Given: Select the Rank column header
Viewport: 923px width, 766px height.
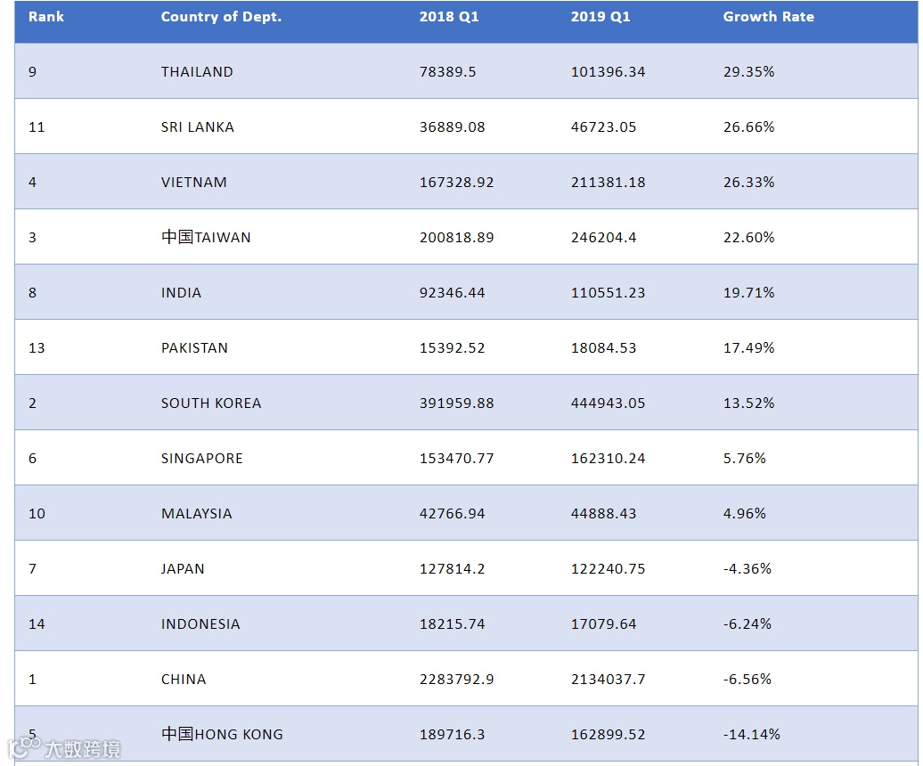Looking at the screenshot, I should pyautogui.click(x=46, y=16).
